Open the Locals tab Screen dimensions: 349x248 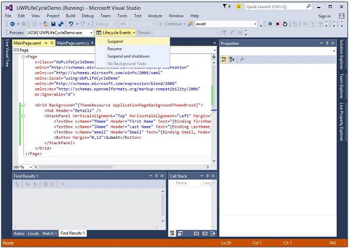[x=34, y=233]
